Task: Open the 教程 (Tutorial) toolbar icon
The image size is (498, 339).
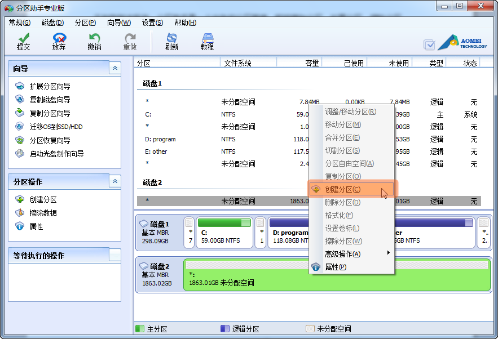Action: [207, 41]
